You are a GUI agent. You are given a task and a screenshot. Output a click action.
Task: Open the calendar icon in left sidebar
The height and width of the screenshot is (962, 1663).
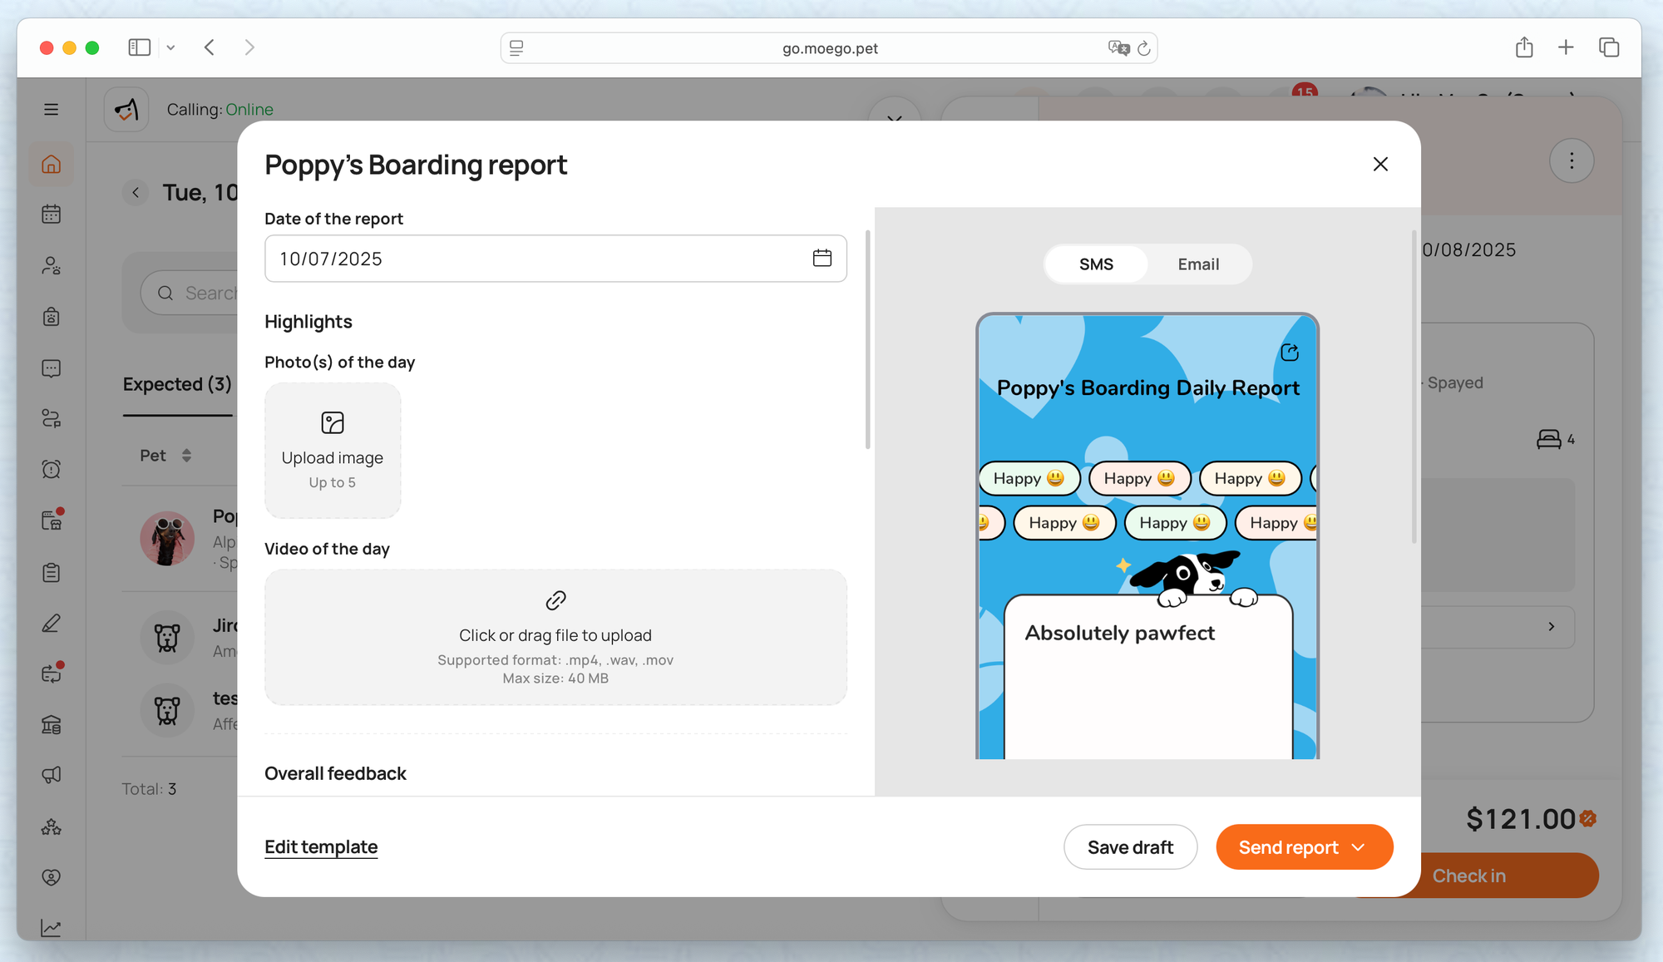[52, 215]
